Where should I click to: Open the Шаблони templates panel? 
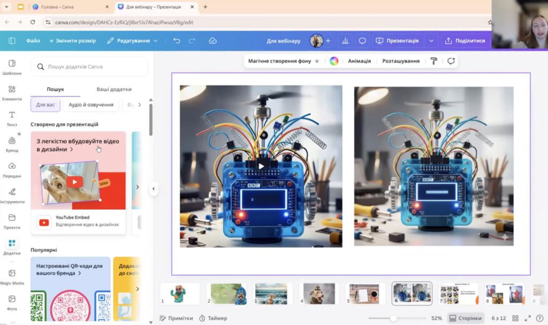click(12, 67)
